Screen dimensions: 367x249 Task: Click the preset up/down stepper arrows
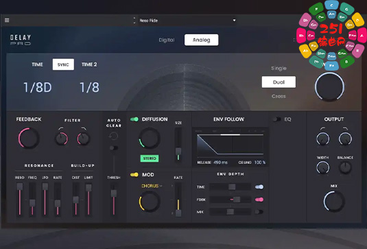tap(134, 21)
